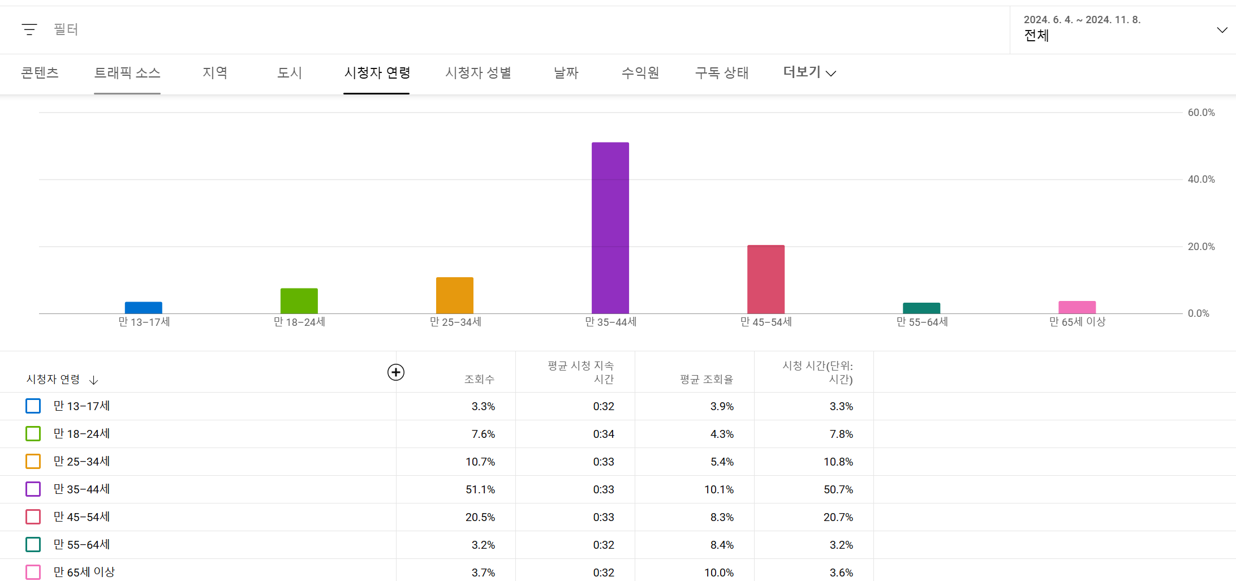Screen dimensions: 1236x581
Task: Toggle the 만 45–54세 checkbox
Action: 33,517
